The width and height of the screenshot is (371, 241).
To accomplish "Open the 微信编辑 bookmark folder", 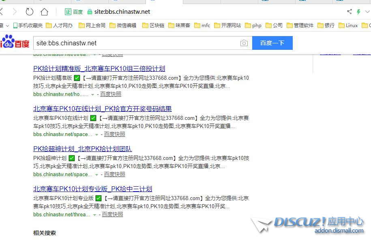I will coord(123,25).
